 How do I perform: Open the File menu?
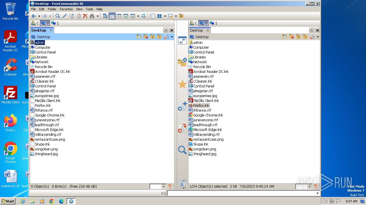(33, 9)
